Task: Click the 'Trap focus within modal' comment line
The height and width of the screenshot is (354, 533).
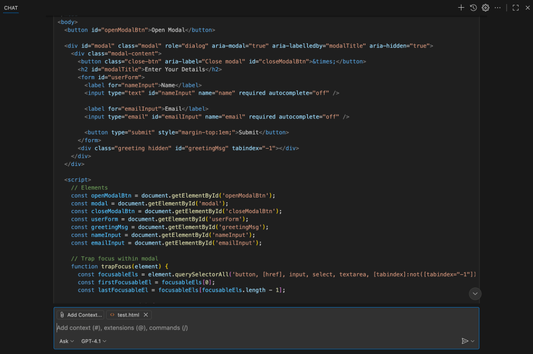Action: [x=115, y=259]
